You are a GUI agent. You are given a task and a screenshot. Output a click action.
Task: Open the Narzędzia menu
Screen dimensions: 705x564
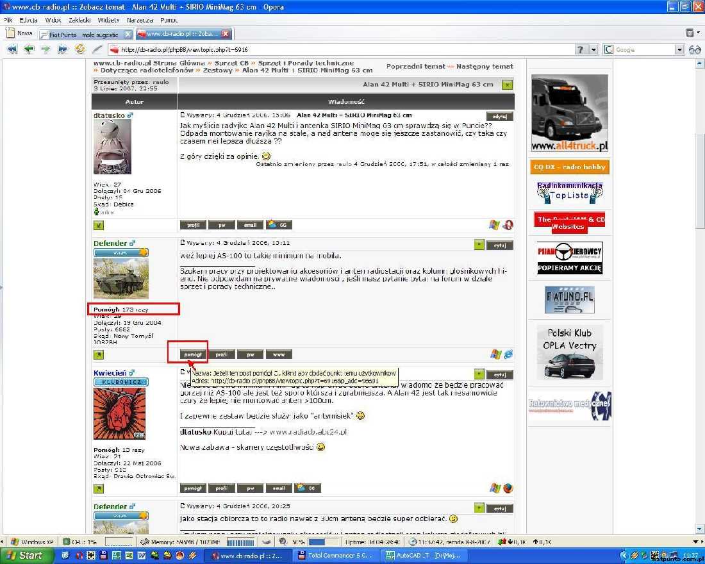[140, 20]
